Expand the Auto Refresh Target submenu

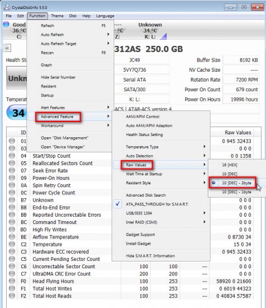[70, 44]
